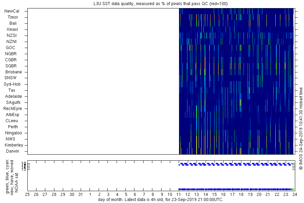Select the Darwin row label

[x=12, y=151]
